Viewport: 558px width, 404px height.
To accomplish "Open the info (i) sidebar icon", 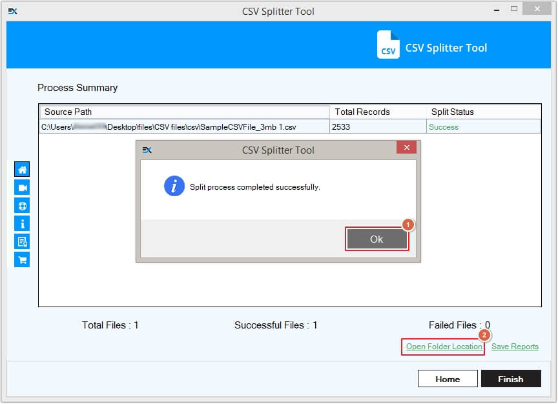I will [x=22, y=224].
